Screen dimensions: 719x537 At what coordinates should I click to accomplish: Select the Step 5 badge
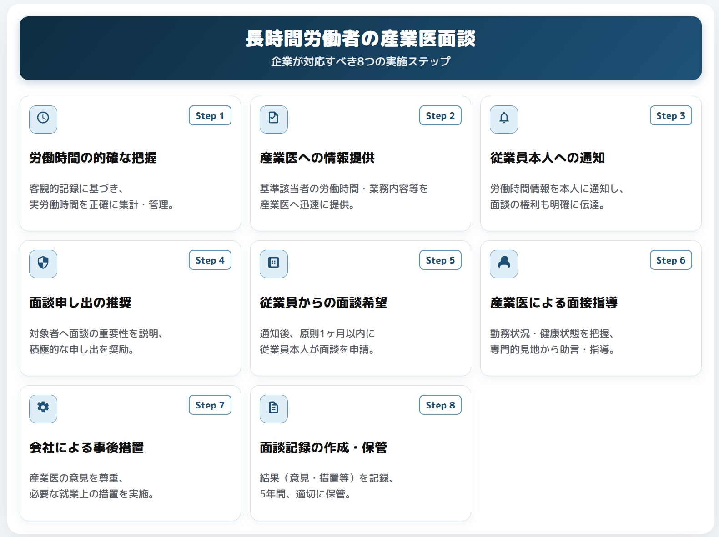click(440, 260)
